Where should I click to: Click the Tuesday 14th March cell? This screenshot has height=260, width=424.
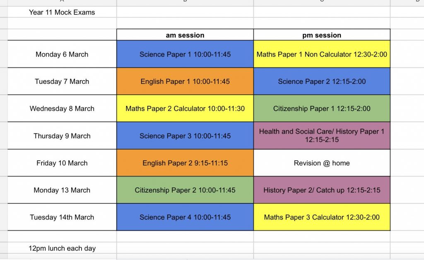point(62,217)
